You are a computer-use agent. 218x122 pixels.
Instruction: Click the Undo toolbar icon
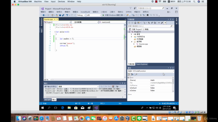point(67,15)
